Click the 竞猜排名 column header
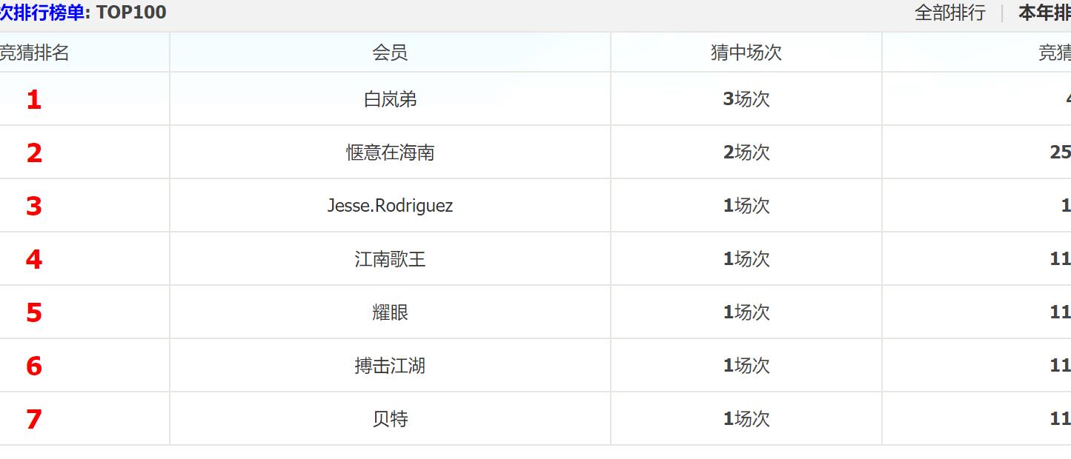This screenshot has width=1071, height=459. pos(34,53)
